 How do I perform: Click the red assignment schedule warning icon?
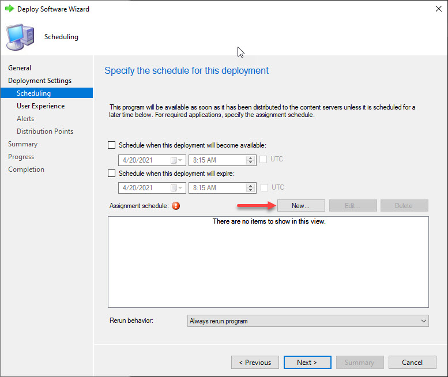(176, 206)
